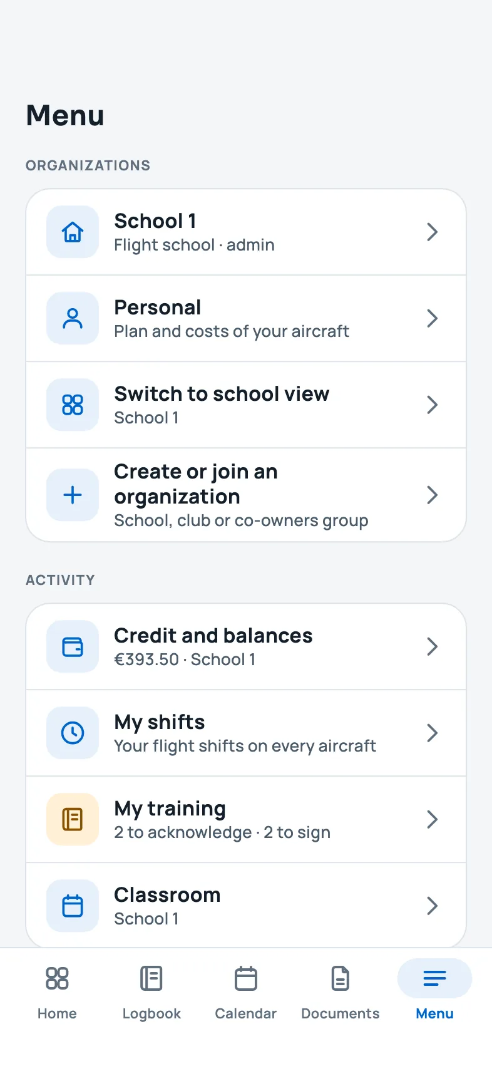Open Personal via its right chevron
Screen dimensions: 492x1071
point(432,318)
